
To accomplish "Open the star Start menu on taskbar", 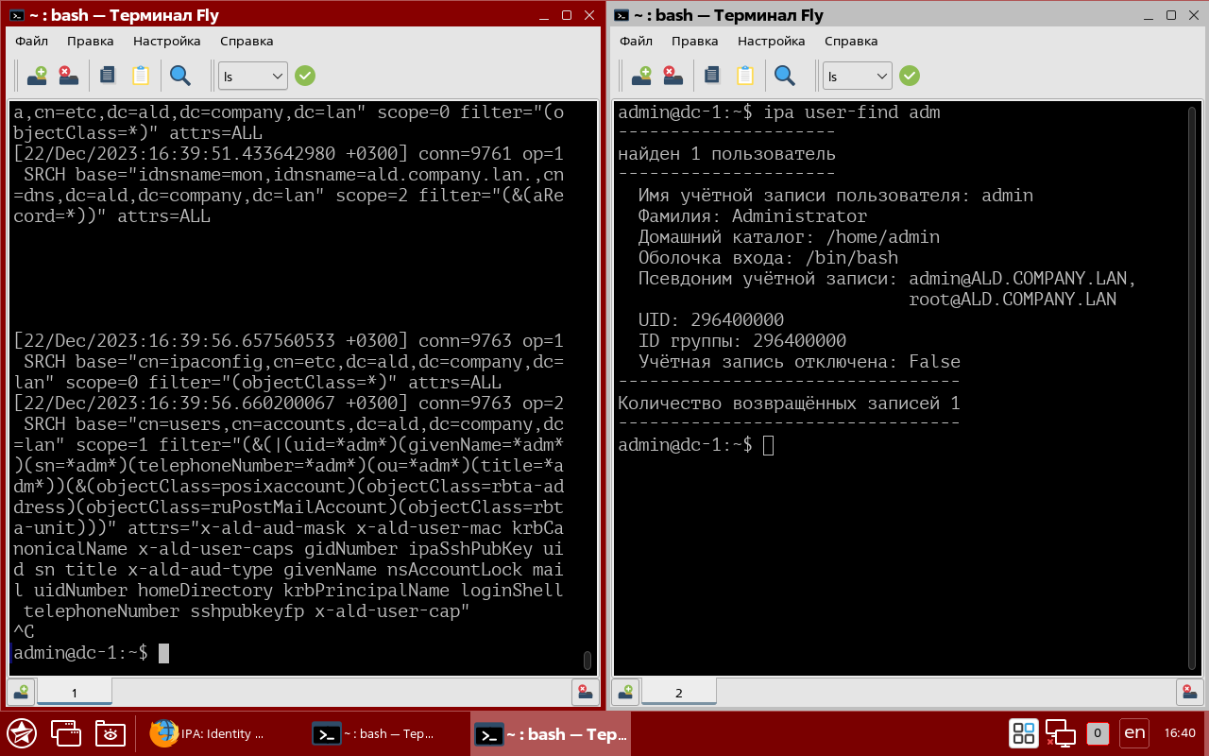I will tap(22, 733).
